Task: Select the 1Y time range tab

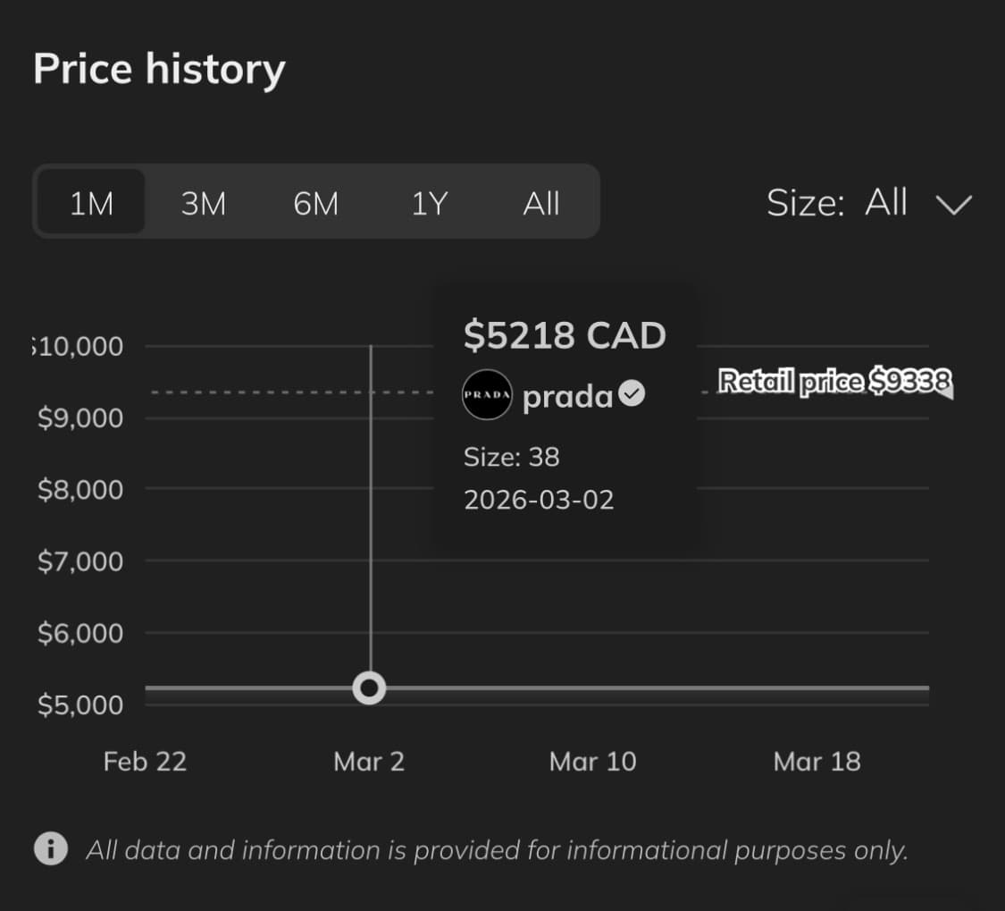Action: [x=428, y=203]
